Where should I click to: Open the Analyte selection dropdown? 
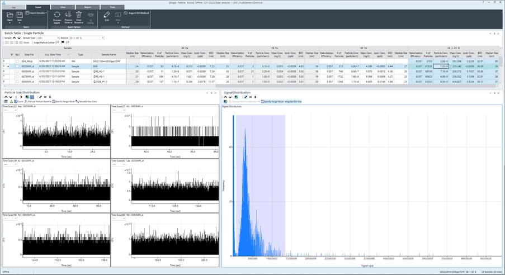(103, 38)
